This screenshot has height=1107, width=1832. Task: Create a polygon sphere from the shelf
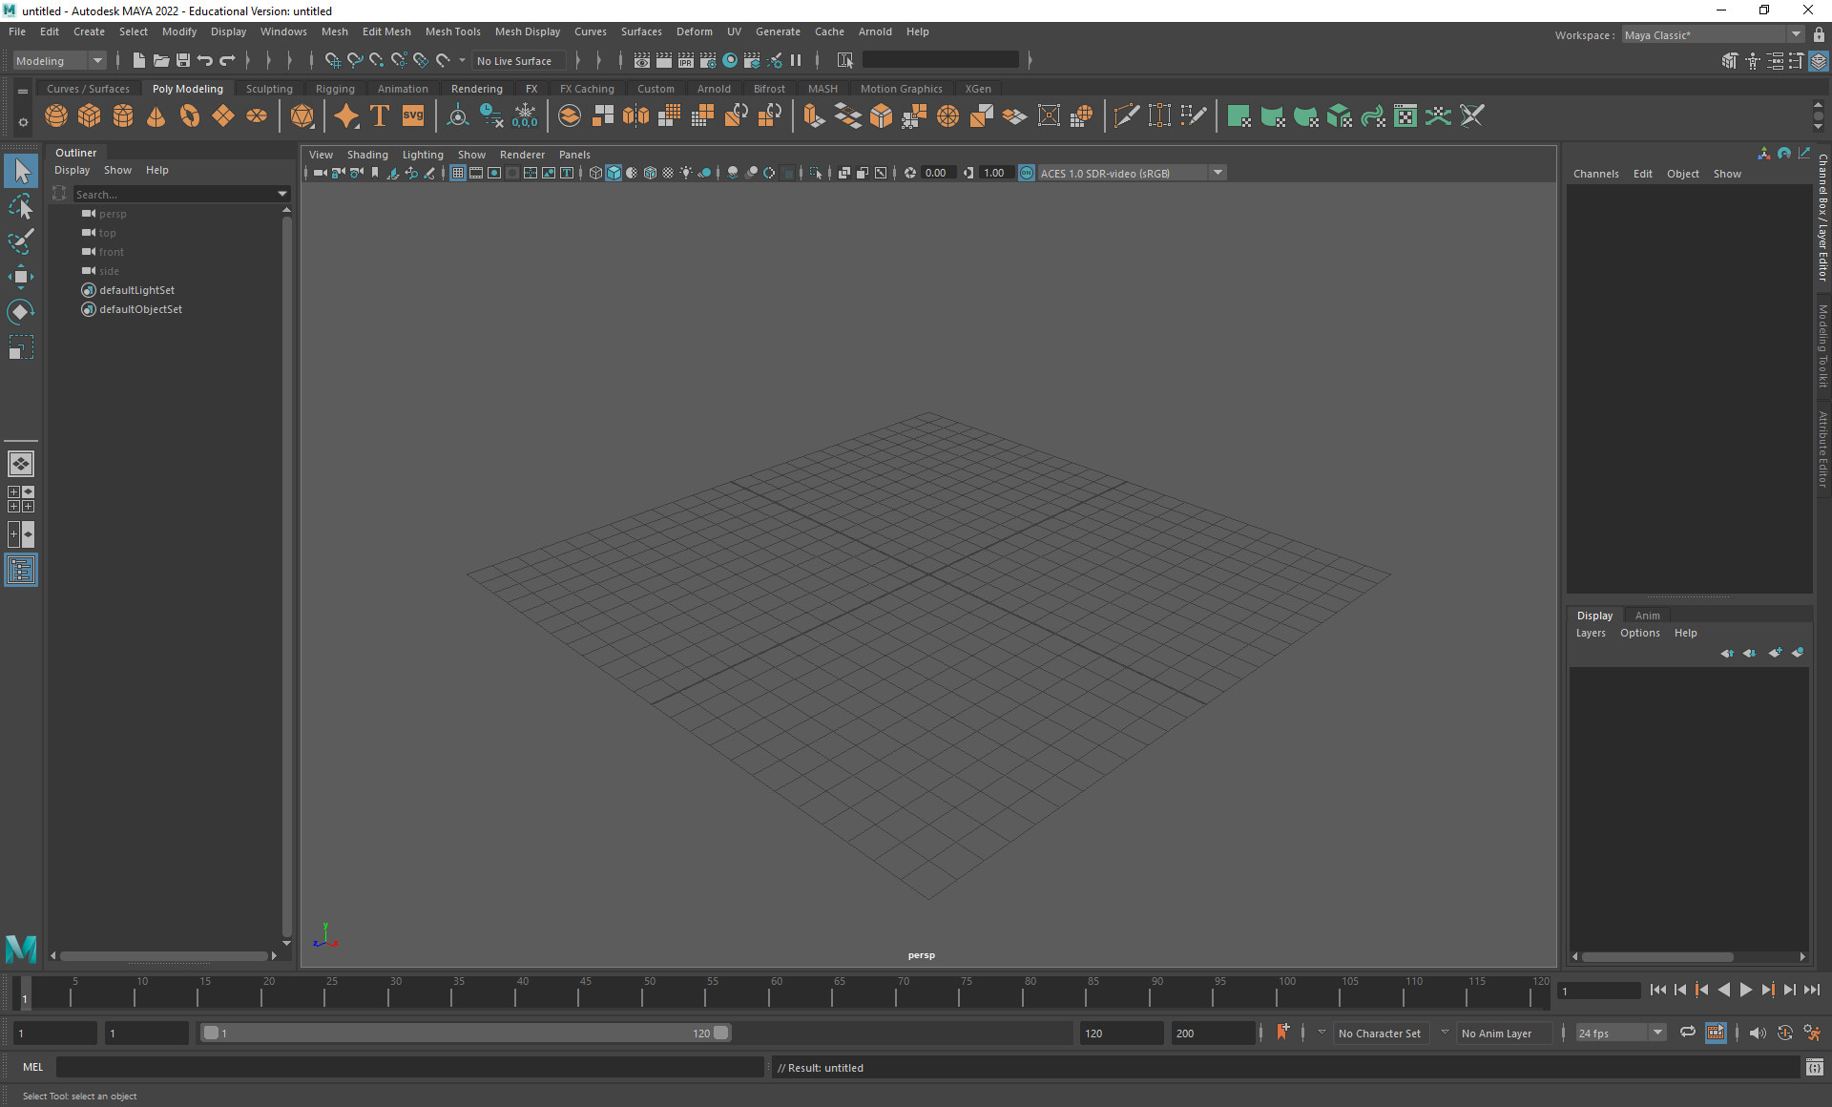click(x=56, y=116)
